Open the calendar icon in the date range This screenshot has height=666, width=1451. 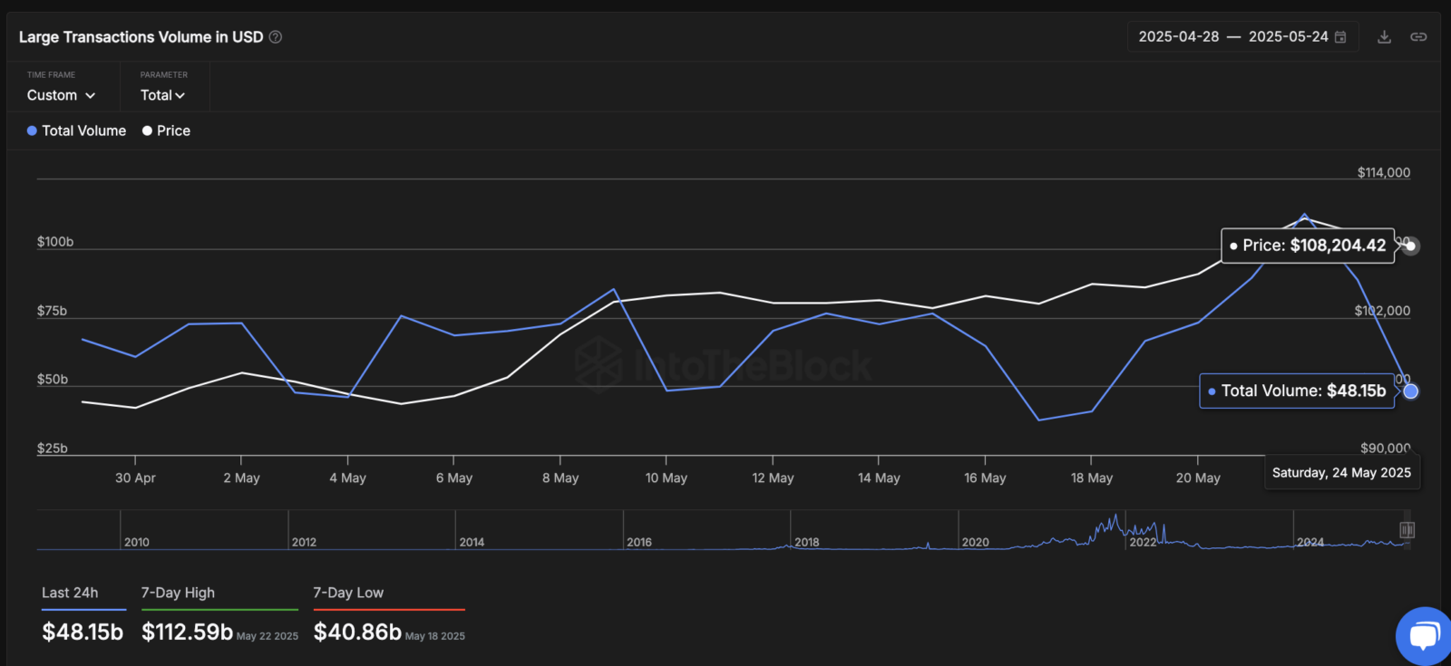pos(1340,37)
